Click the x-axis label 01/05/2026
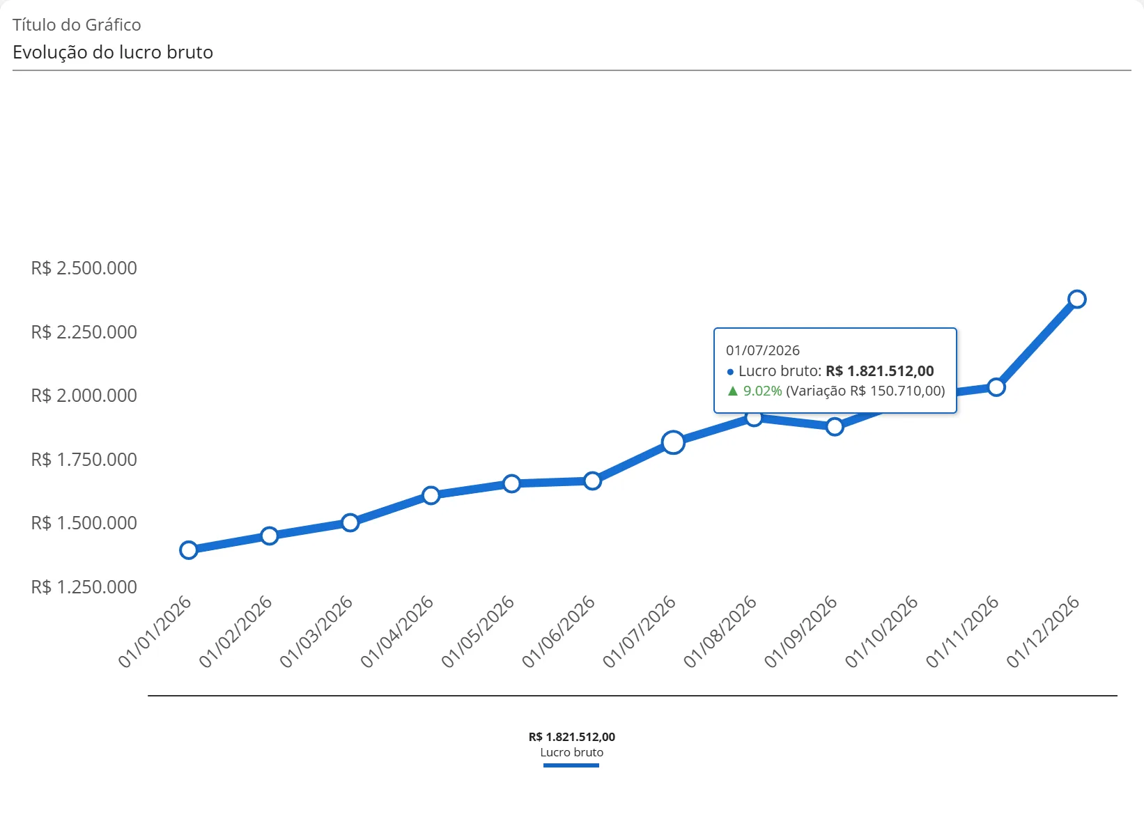Viewport: 1144px width, 826px height. point(478,632)
